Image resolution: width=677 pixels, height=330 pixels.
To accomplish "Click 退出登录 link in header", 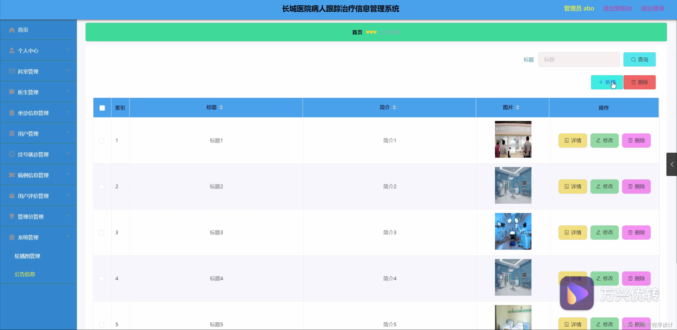I will 652,8.
